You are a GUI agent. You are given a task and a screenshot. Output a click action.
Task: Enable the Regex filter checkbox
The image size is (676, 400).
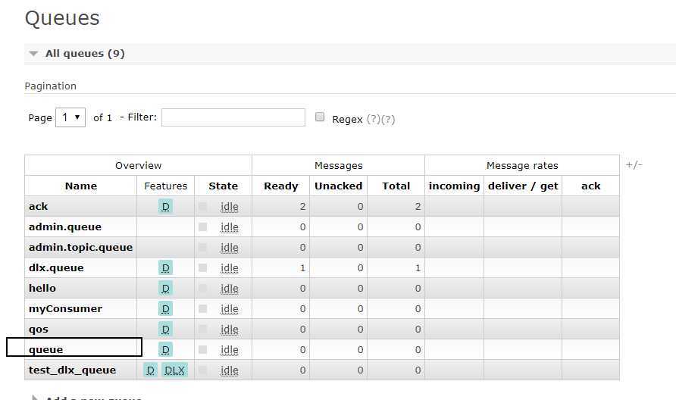click(320, 117)
